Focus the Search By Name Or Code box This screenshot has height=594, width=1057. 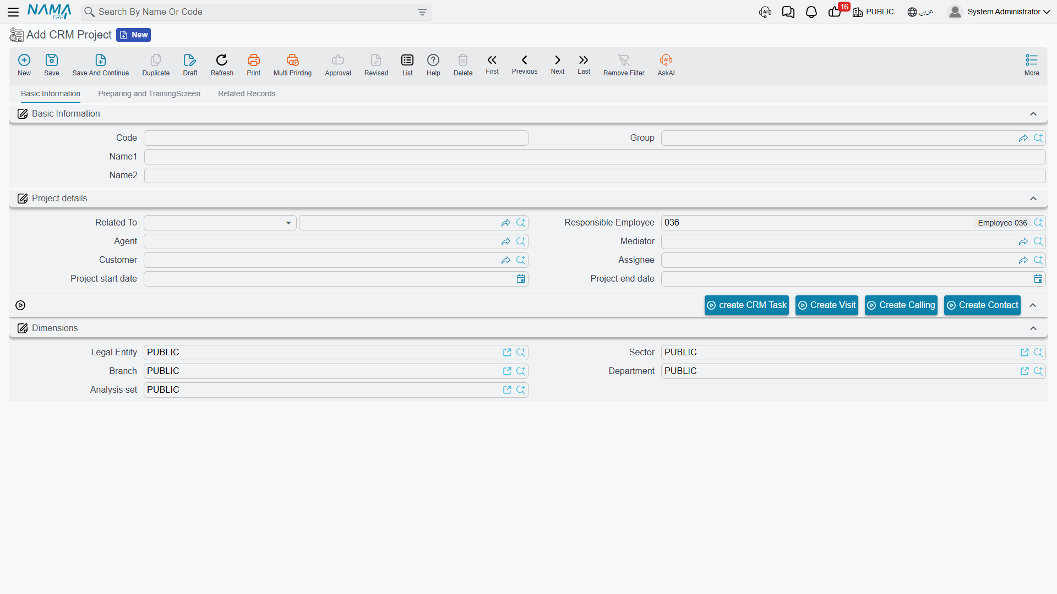coord(256,12)
